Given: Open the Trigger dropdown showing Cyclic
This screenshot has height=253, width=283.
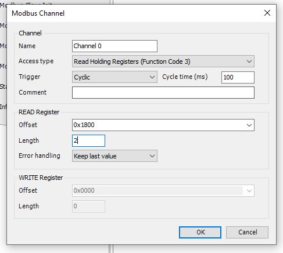Looking at the screenshot, I should [x=114, y=77].
